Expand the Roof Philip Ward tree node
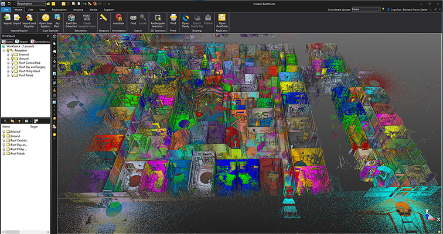443x234 pixels. click(8, 71)
